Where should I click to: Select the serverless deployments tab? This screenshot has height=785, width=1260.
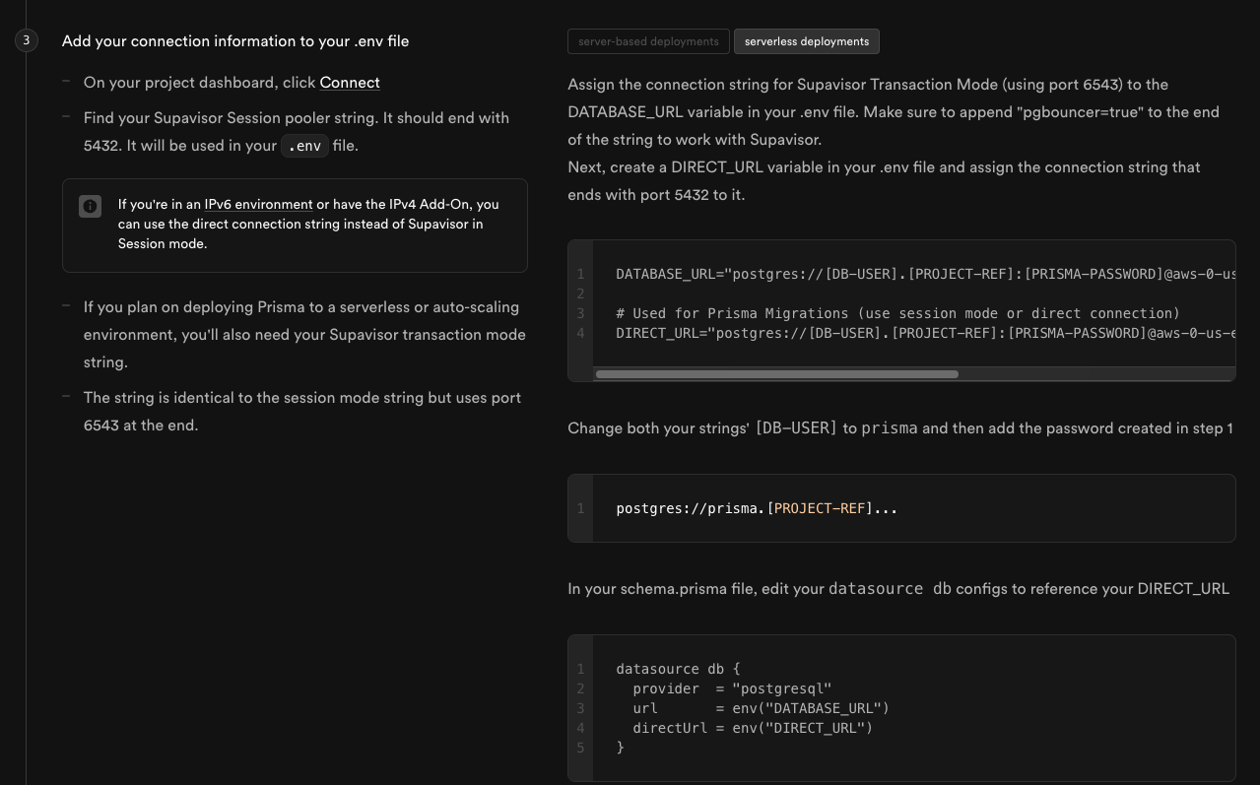pos(806,41)
